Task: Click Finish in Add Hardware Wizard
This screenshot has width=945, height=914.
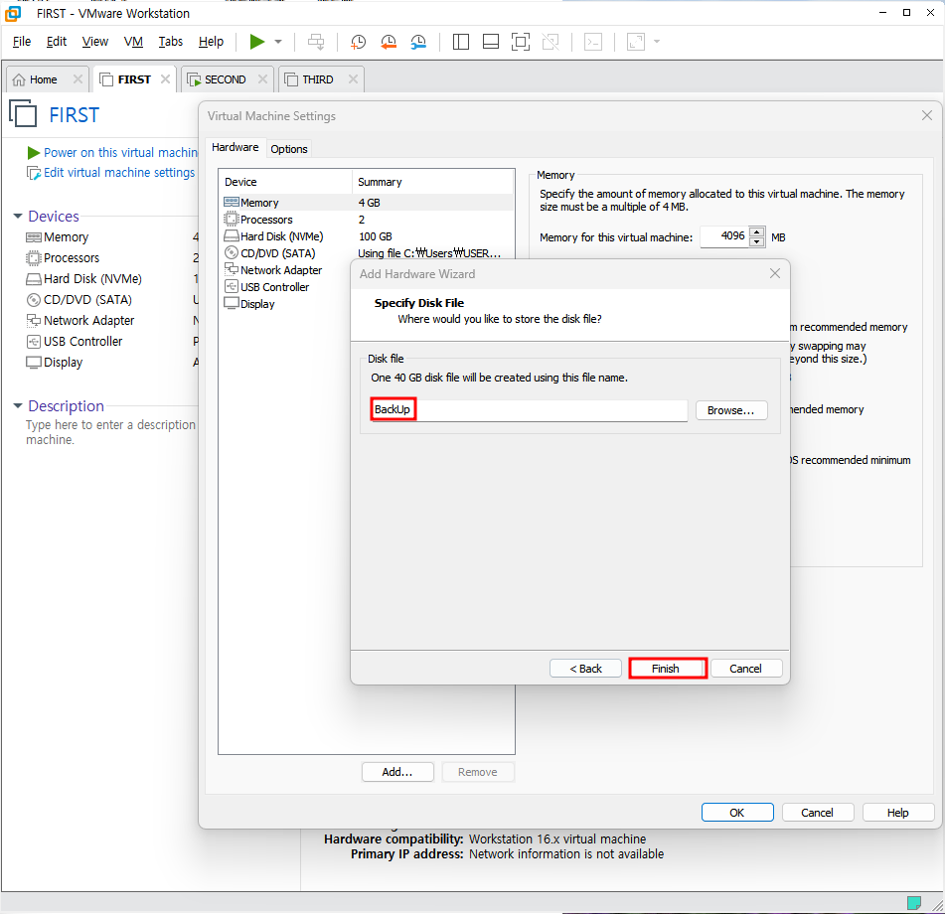Action: [x=667, y=669]
